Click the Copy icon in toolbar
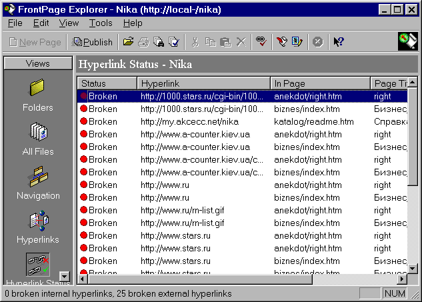This screenshot has width=422, height=302. point(210,42)
